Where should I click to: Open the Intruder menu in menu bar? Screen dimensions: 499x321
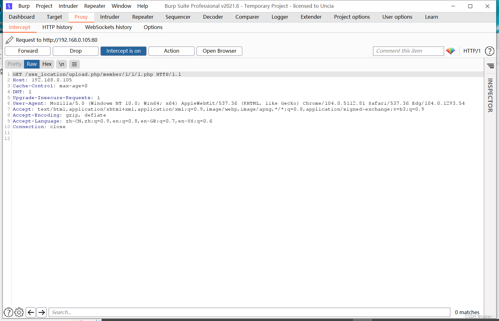click(68, 6)
